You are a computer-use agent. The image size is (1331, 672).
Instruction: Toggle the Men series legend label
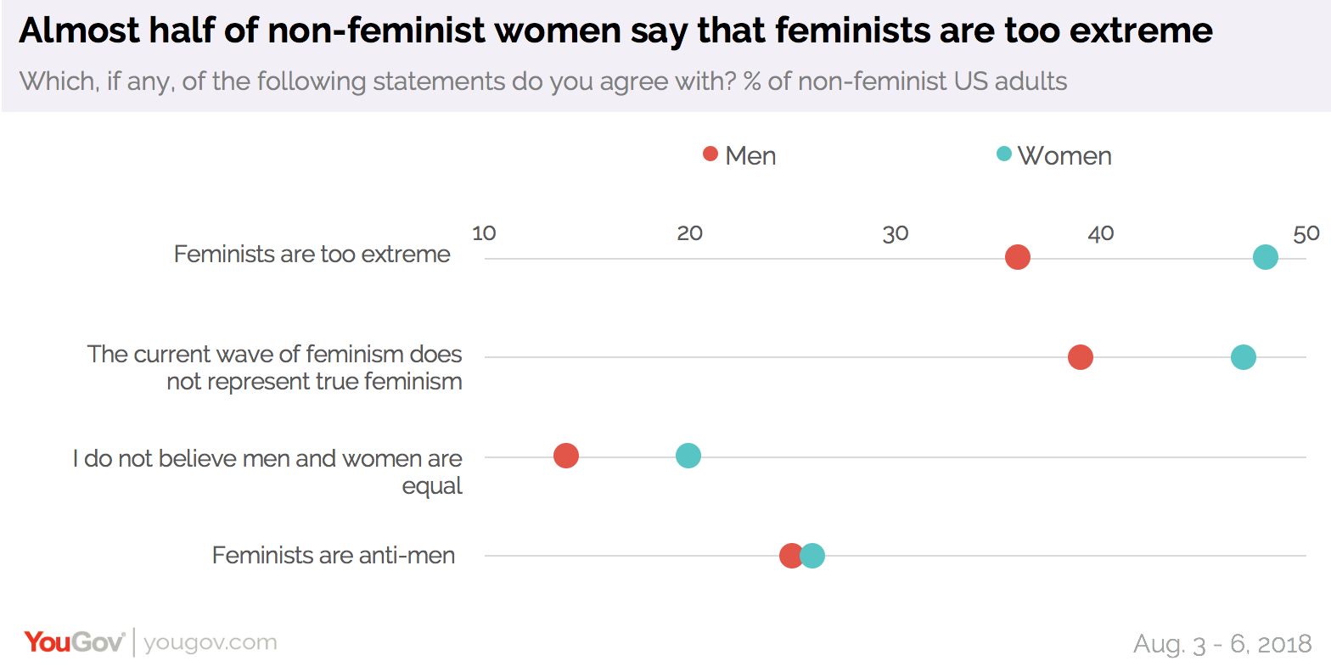click(x=750, y=156)
